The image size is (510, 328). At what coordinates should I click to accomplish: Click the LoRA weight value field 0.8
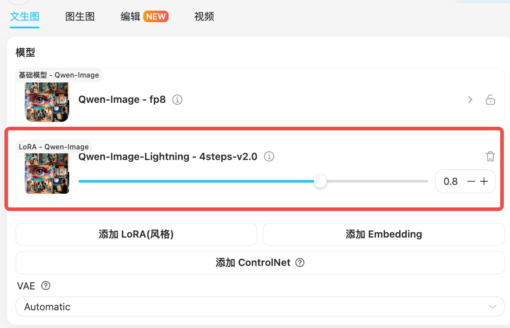point(451,181)
